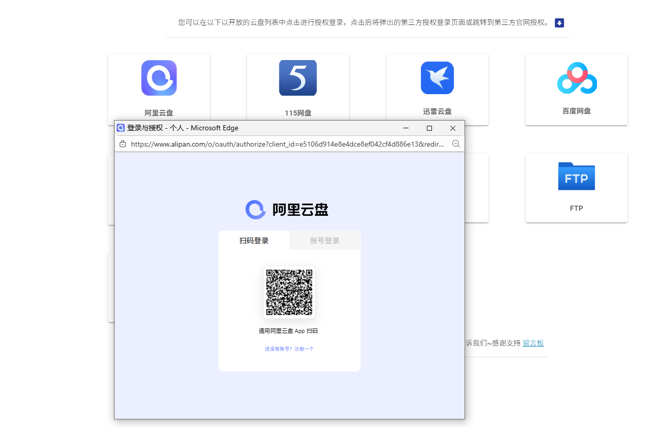Click the blue download arrow icon
Viewport: 652px width, 427px height.
pos(559,23)
